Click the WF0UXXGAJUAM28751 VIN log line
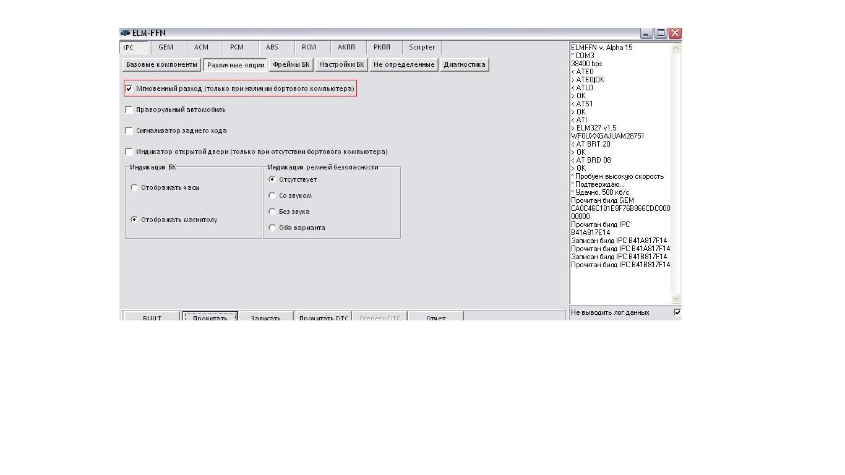The width and height of the screenshot is (845, 475). click(x=607, y=136)
